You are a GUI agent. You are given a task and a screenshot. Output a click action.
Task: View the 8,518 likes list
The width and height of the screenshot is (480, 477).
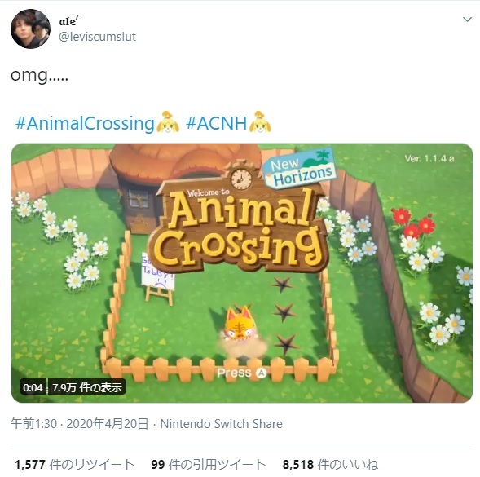[x=330, y=465]
